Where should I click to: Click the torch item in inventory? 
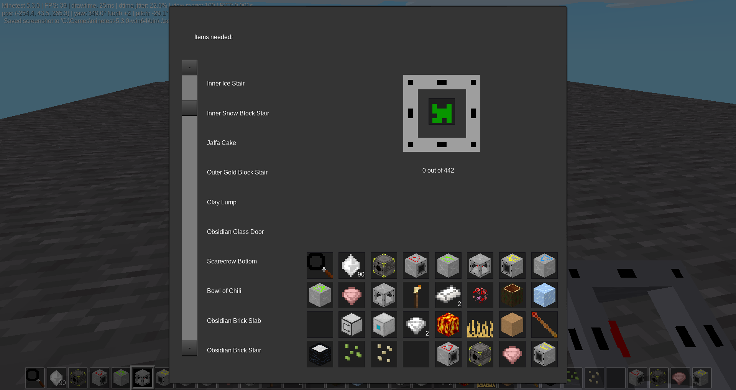click(x=416, y=295)
